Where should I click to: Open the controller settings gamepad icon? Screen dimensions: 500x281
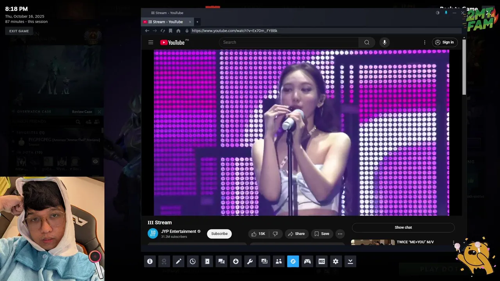(307, 261)
